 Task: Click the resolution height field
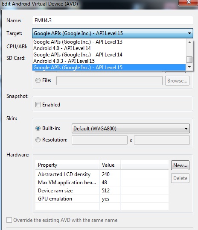[x=162, y=140]
